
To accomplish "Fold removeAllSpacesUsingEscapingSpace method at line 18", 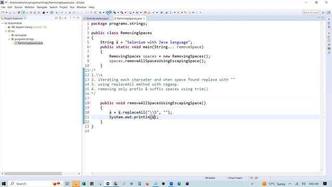I will pyautogui.click(x=90, y=103).
